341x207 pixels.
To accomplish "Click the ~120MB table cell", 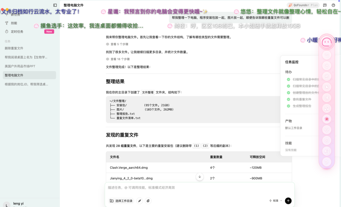I will (x=255, y=168).
